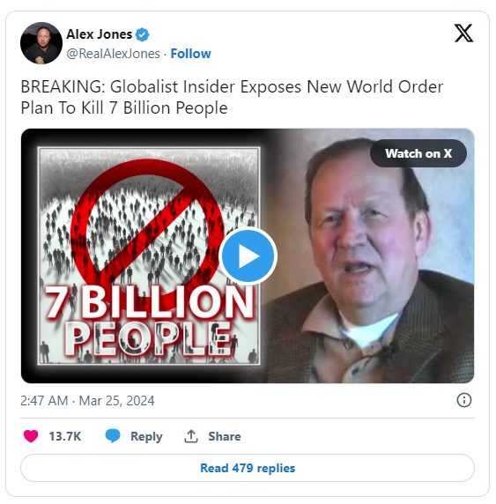Open the 2:47 AM Mar 25, 2024 timestamp
The height and width of the screenshot is (504, 496).
click(x=87, y=401)
